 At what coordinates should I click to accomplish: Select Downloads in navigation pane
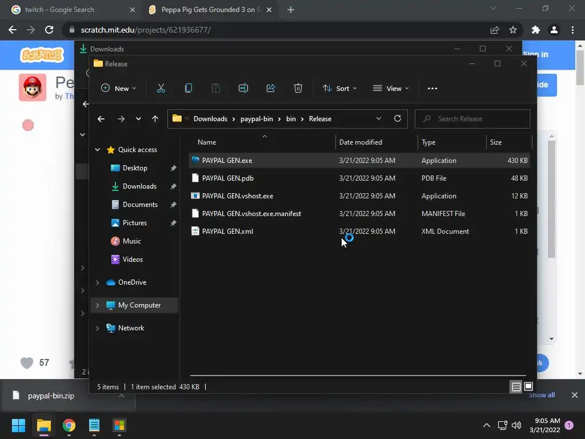point(139,186)
